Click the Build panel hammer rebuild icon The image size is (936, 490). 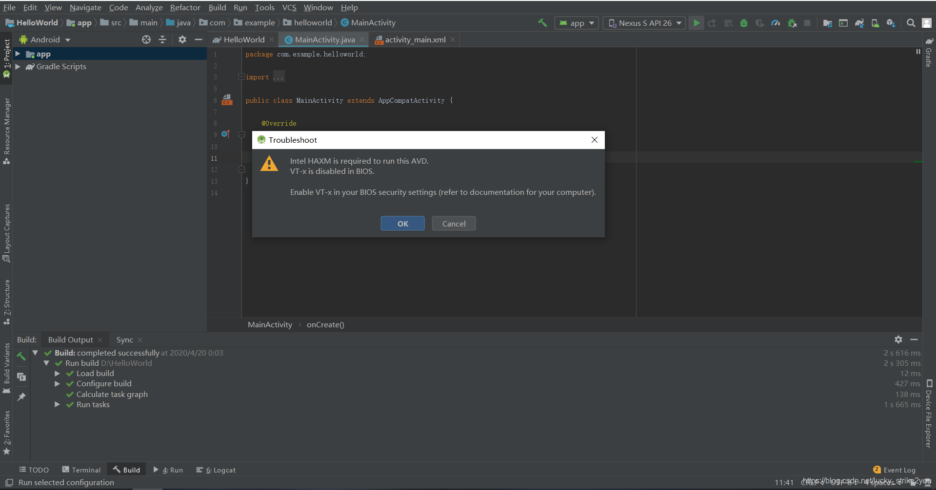click(21, 357)
